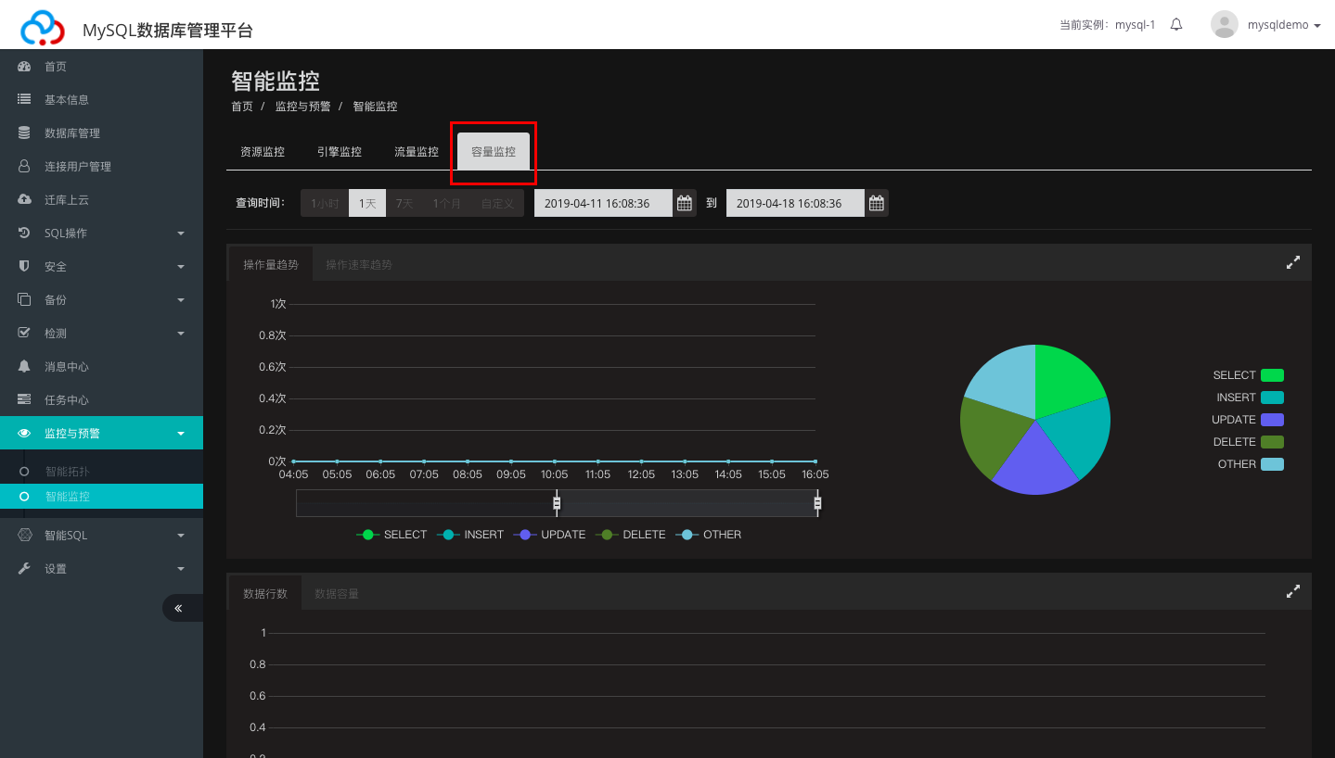Click the 设置 wrench icon
The image size is (1335, 758).
click(25, 568)
